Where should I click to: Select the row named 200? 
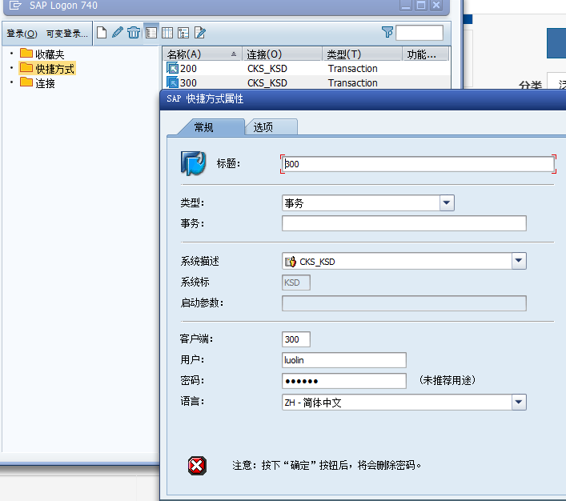click(307, 68)
